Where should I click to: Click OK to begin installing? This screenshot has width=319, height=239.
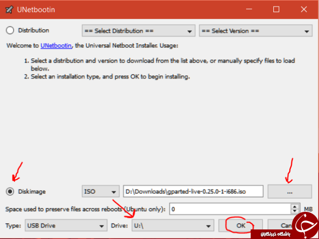point(241,225)
